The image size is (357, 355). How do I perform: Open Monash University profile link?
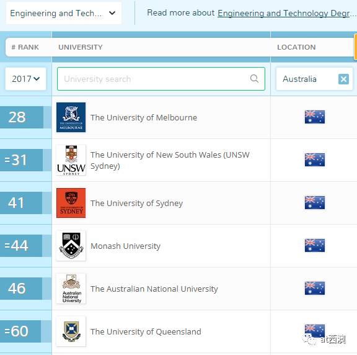point(125,246)
